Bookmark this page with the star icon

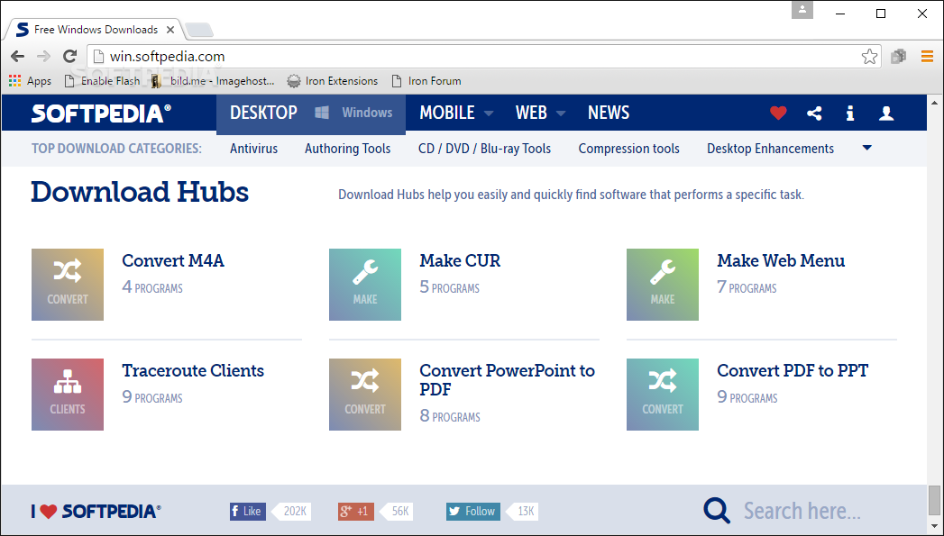pos(869,57)
